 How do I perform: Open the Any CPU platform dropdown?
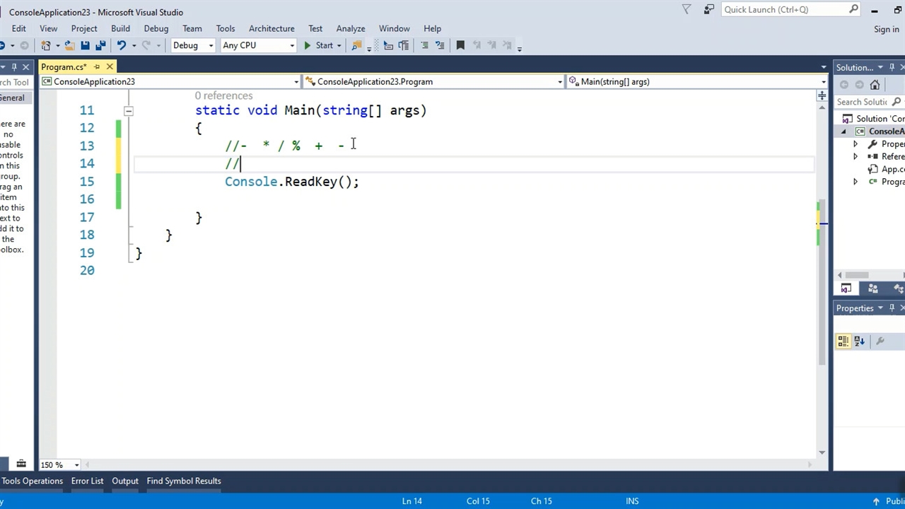[x=258, y=45]
